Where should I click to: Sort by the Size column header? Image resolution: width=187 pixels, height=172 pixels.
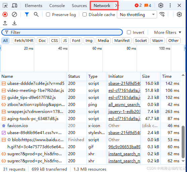(x=150, y=76)
